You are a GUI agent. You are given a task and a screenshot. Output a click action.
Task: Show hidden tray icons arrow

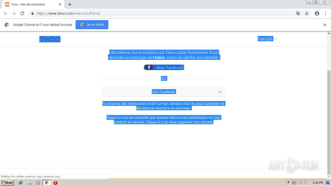pyautogui.click(x=288, y=183)
